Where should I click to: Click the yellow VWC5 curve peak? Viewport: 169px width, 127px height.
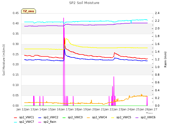click(66, 39)
